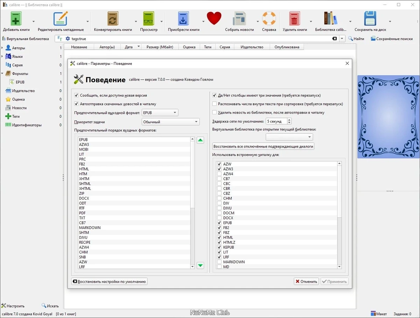Viewport: 420px width, 318px height.
Task: Open Редактировать метаданные (edit metadata) tool
Action: click(61, 19)
